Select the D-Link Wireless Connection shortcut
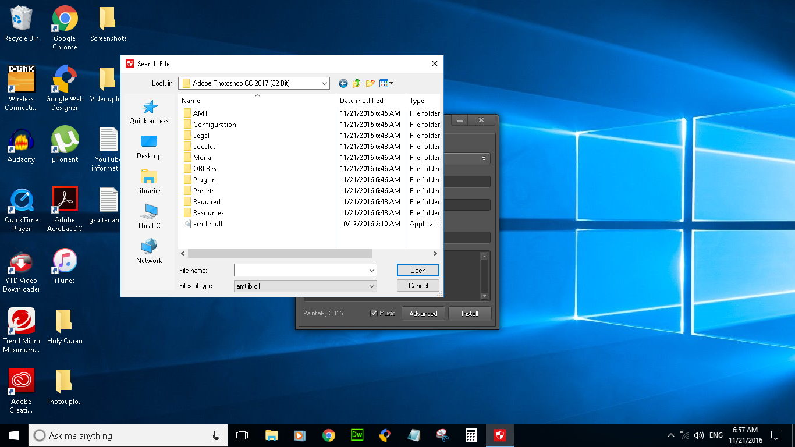Screen dimensions: 795x447 coord(22,88)
